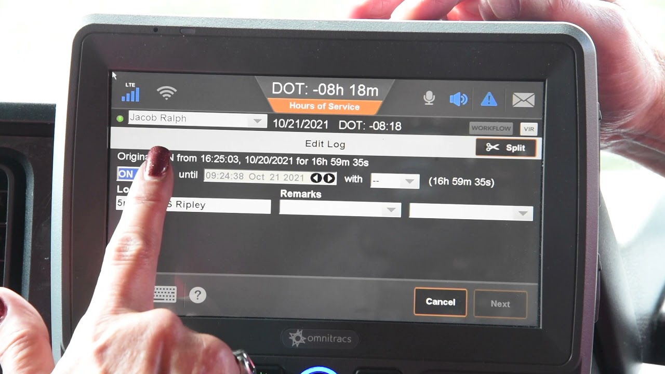Open messages via the envelope icon
The height and width of the screenshot is (374, 665).
coord(523,100)
